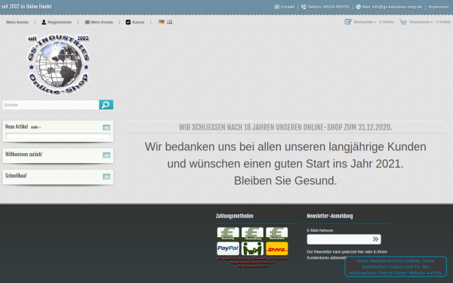Click the Kontakt envelope icon
453x283 pixels.
click(x=277, y=7)
